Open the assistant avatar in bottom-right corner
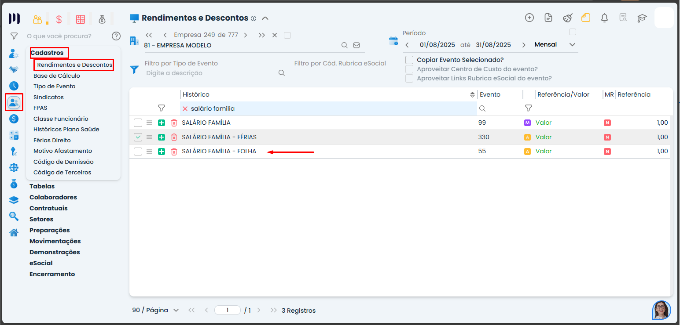The width and height of the screenshot is (680, 325). point(662,310)
